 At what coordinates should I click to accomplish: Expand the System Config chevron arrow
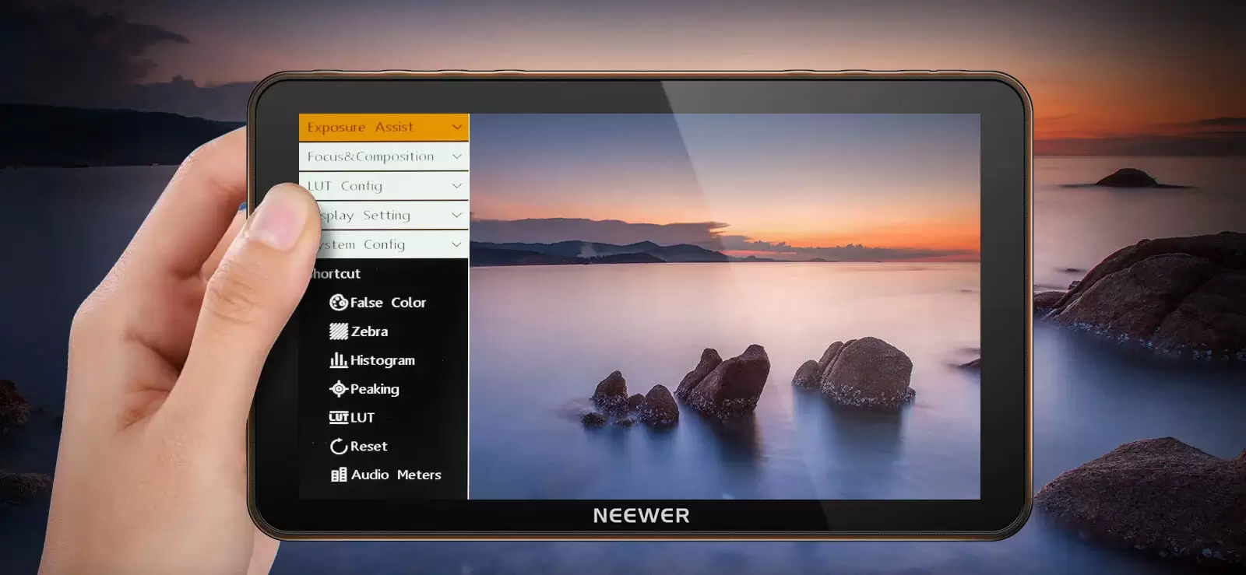point(457,244)
